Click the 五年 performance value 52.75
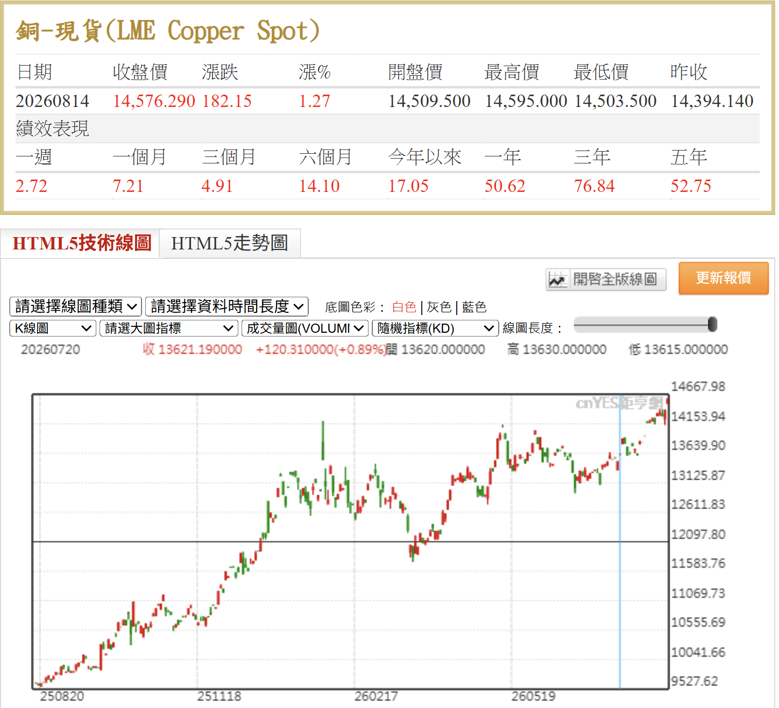The width and height of the screenshot is (779, 708). click(x=691, y=186)
